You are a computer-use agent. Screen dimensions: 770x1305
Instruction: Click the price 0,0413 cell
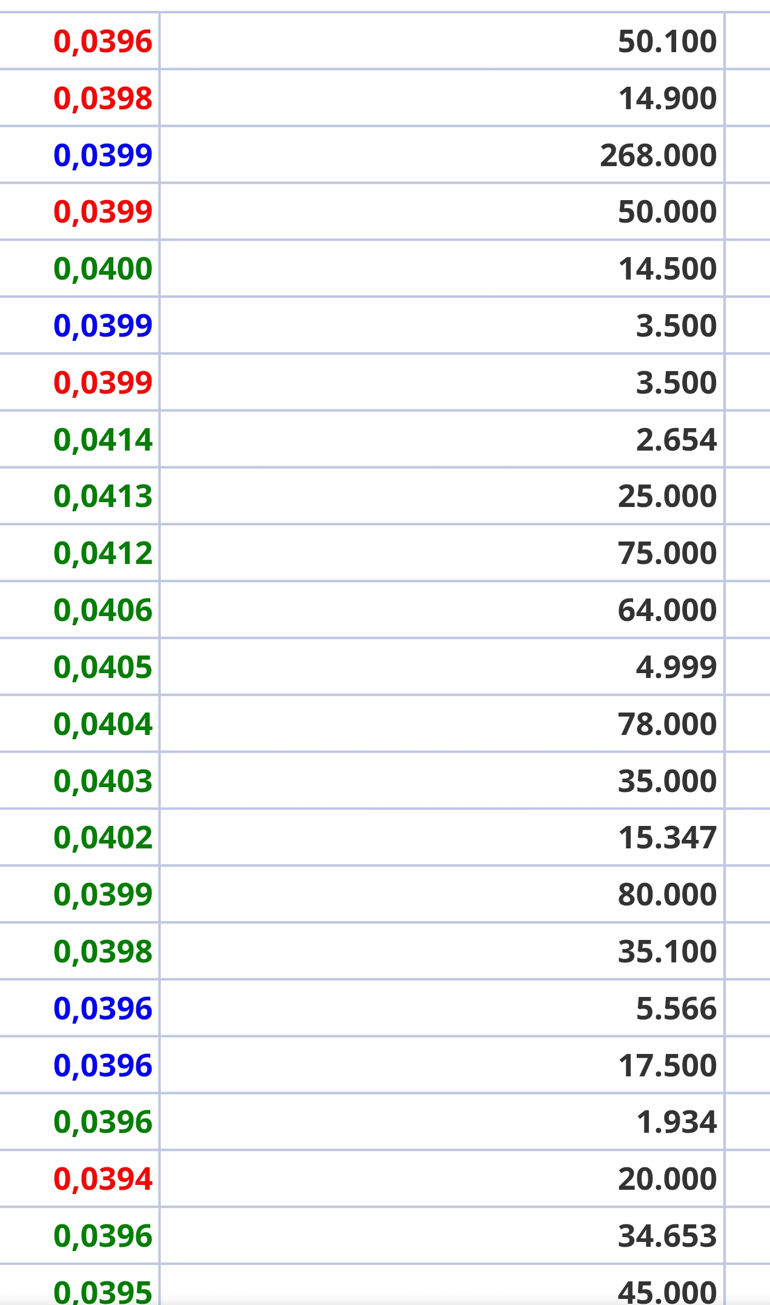(103, 496)
